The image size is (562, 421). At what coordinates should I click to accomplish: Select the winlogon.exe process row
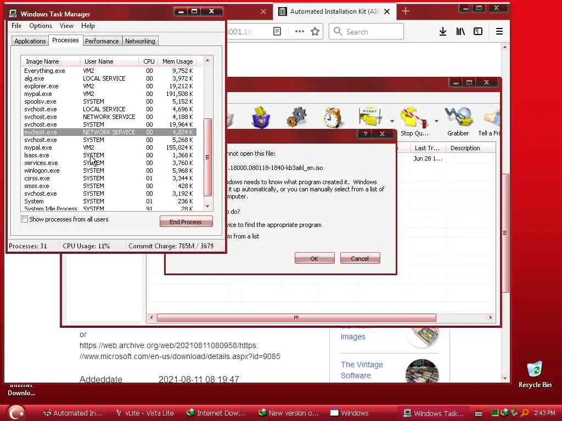tap(110, 170)
